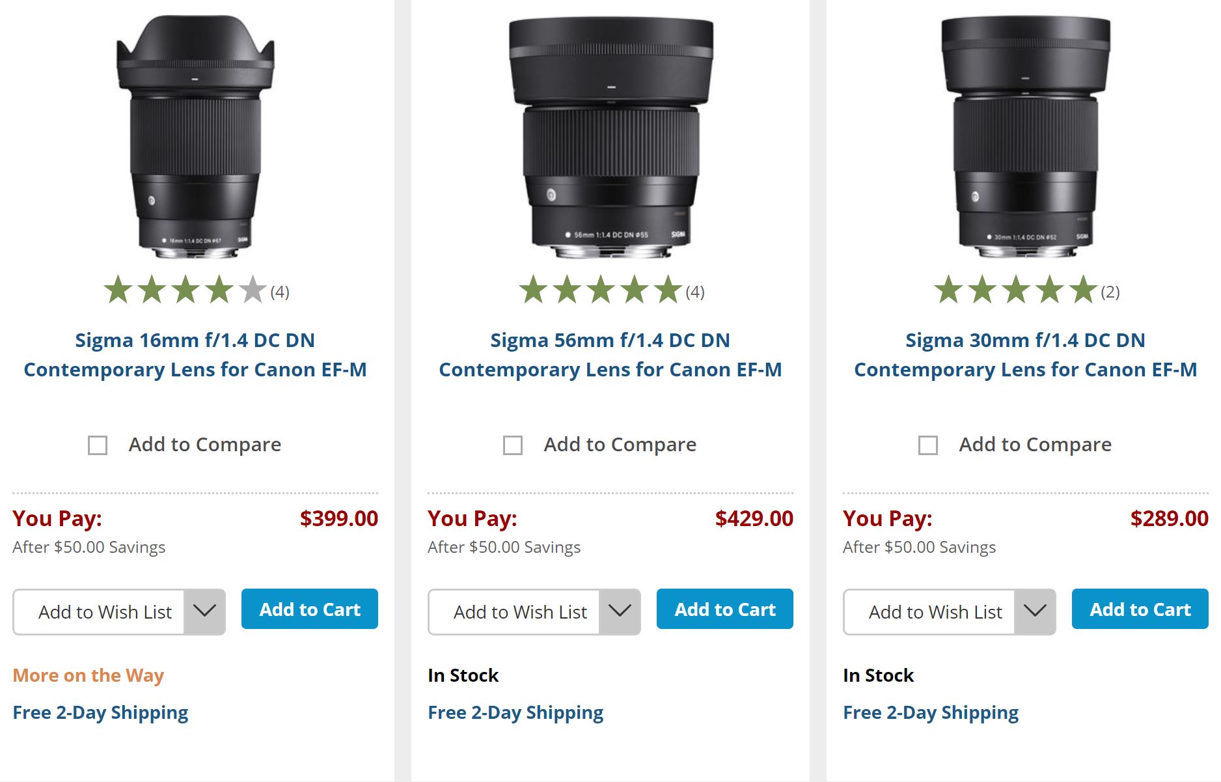Open Sigma 16mm f/1.4 DC DN title link
Viewport: 1221px width, 782px height.
click(195, 355)
